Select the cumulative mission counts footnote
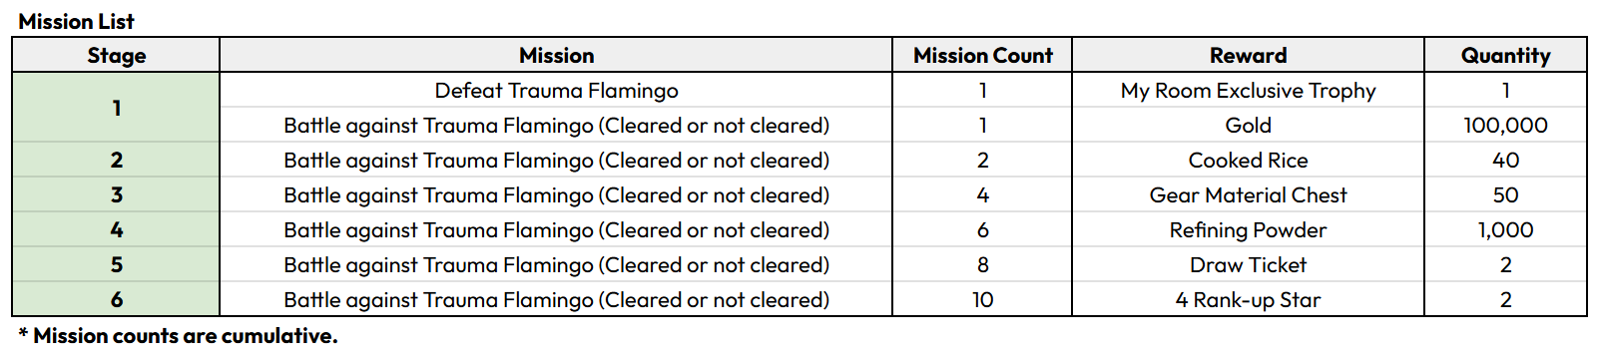This screenshot has height=362, width=1602. coord(178,336)
